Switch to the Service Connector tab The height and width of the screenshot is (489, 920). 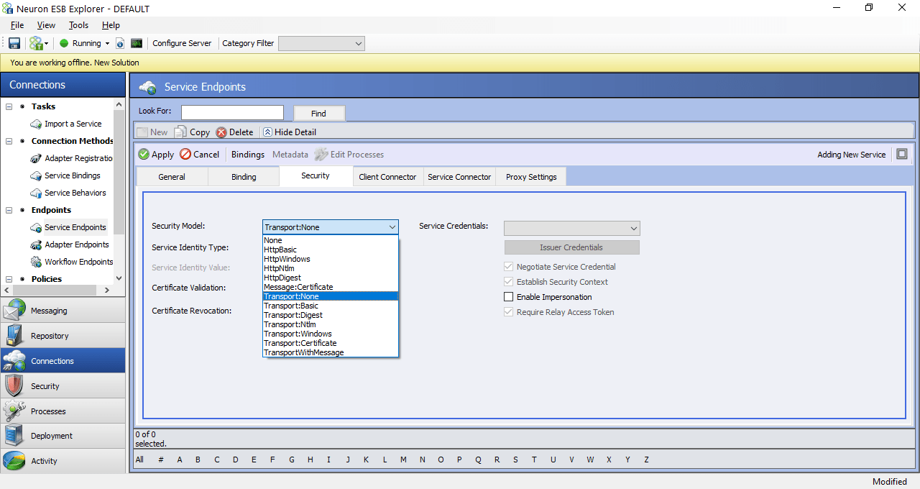pos(459,177)
